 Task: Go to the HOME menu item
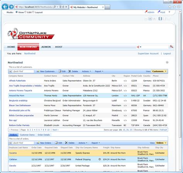(x=11, y=47)
